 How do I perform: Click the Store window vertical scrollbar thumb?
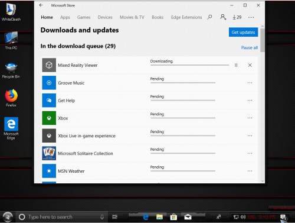[263, 40]
